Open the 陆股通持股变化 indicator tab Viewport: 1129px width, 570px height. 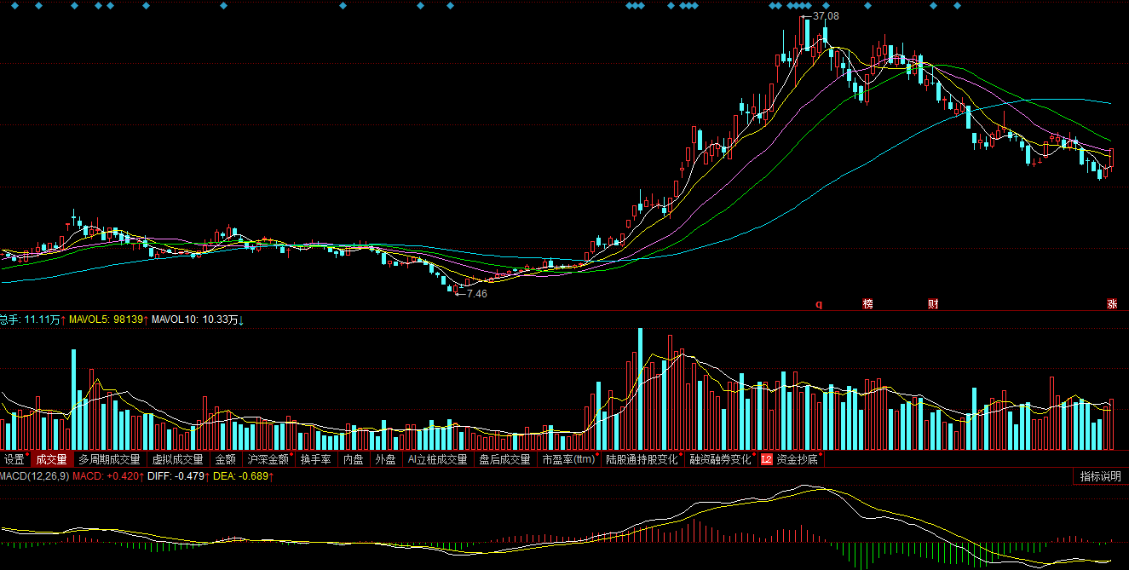[643, 459]
